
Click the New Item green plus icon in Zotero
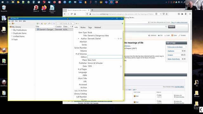(37, 23)
